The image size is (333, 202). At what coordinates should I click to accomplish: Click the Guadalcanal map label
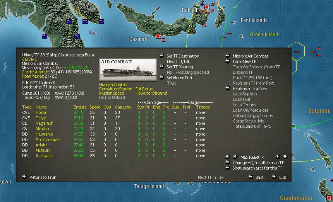296,198
